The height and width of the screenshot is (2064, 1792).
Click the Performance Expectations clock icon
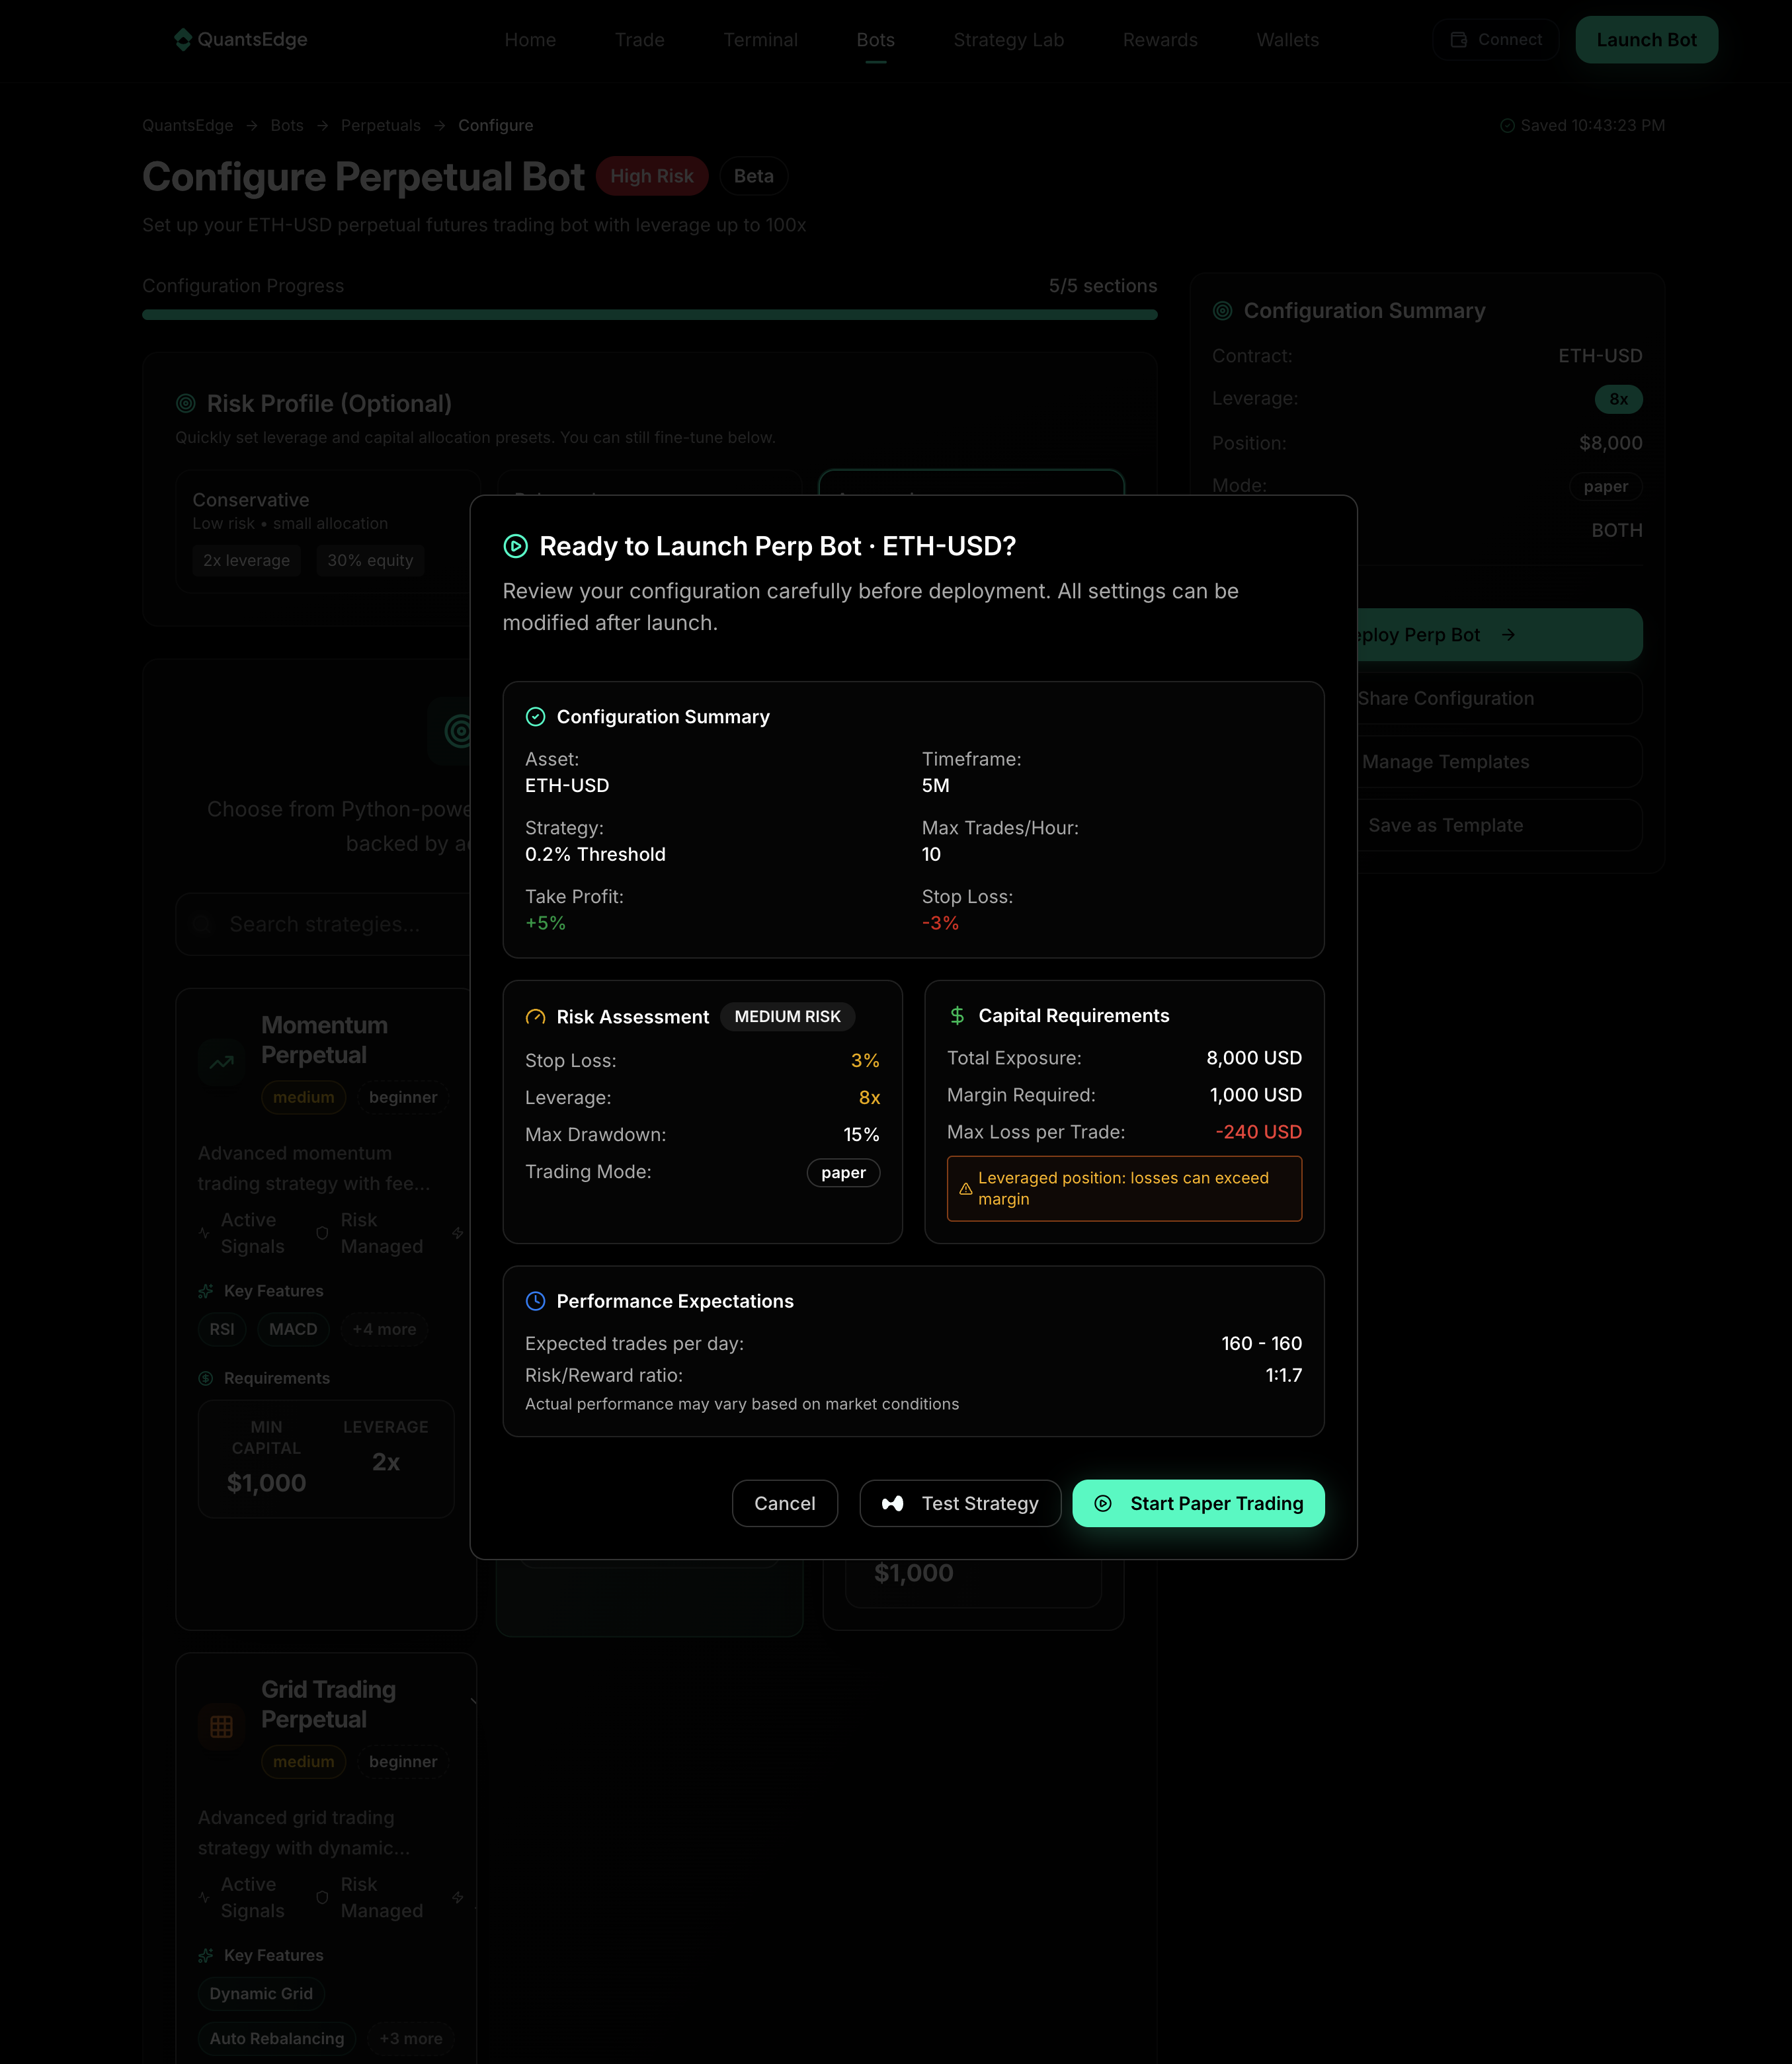point(535,1301)
